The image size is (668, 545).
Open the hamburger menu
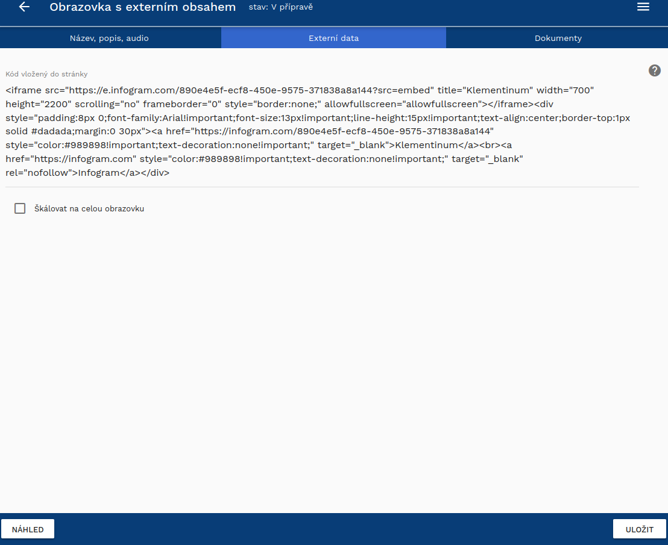(x=643, y=7)
